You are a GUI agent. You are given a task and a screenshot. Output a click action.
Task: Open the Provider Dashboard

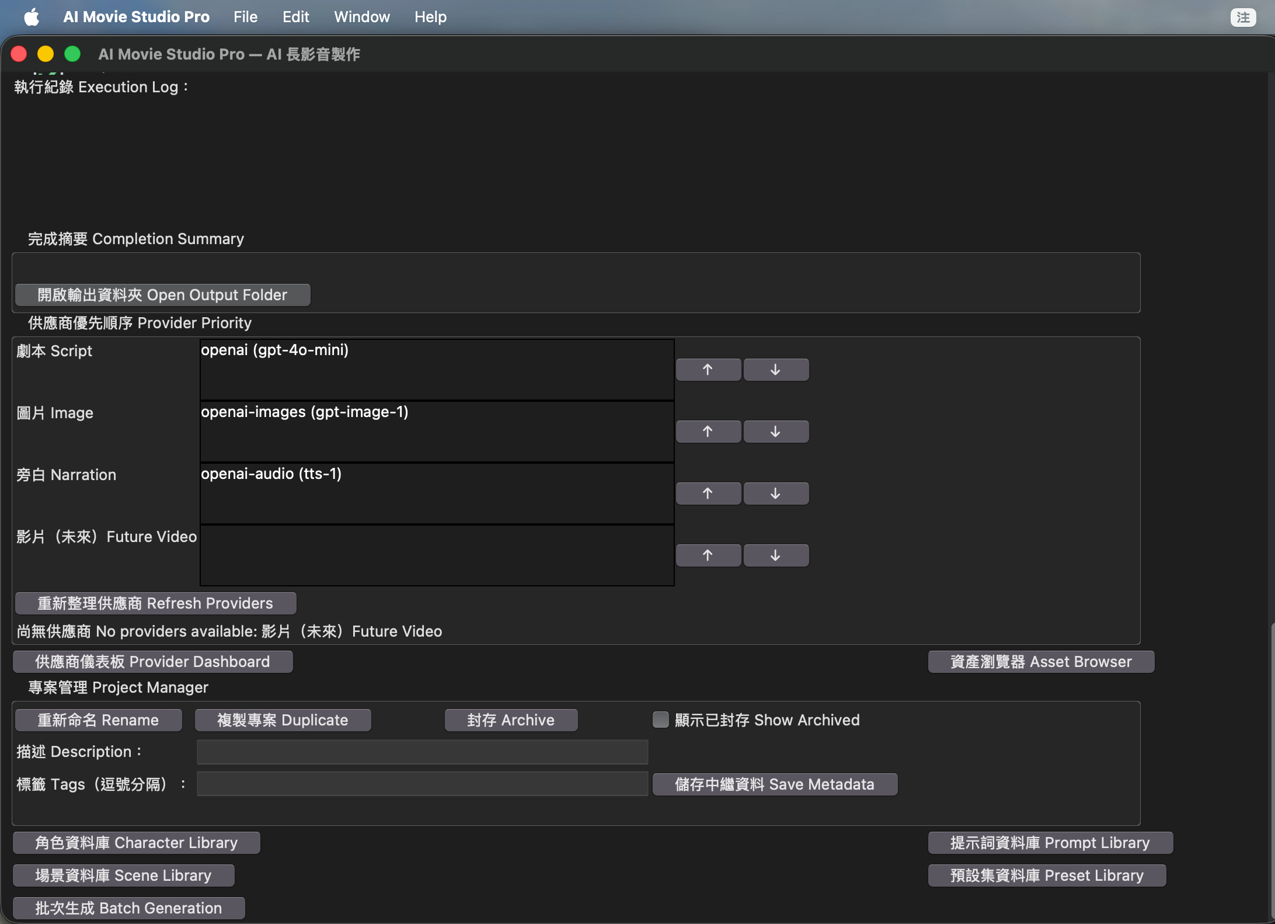click(152, 662)
